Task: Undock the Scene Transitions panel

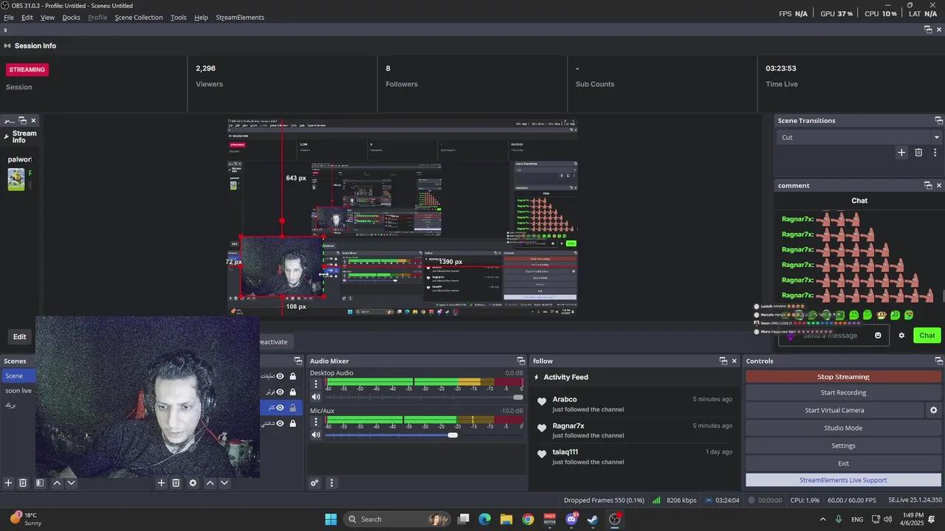Action: pos(938,120)
